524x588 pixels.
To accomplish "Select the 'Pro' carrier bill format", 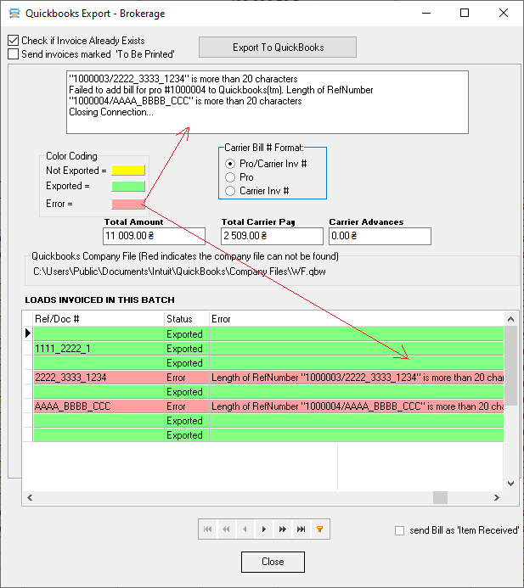I will coord(230,177).
